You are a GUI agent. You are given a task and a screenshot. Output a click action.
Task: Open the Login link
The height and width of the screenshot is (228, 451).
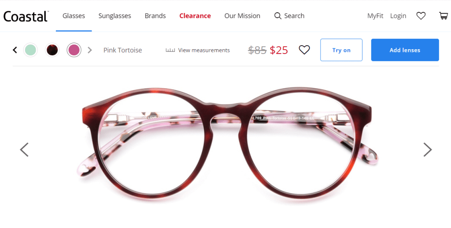click(x=398, y=16)
